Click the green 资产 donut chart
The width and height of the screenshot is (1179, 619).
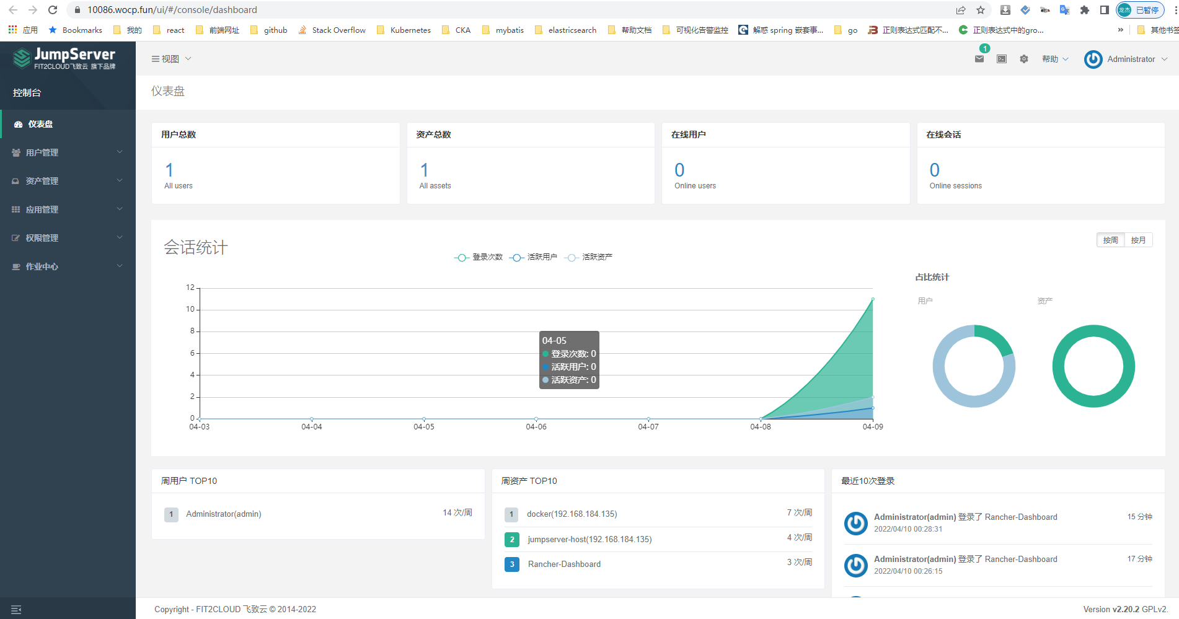pyautogui.click(x=1093, y=366)
